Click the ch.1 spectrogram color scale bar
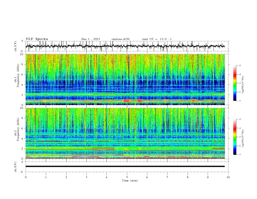The width and height of the screenshot is (257, 199). [235, 83]
